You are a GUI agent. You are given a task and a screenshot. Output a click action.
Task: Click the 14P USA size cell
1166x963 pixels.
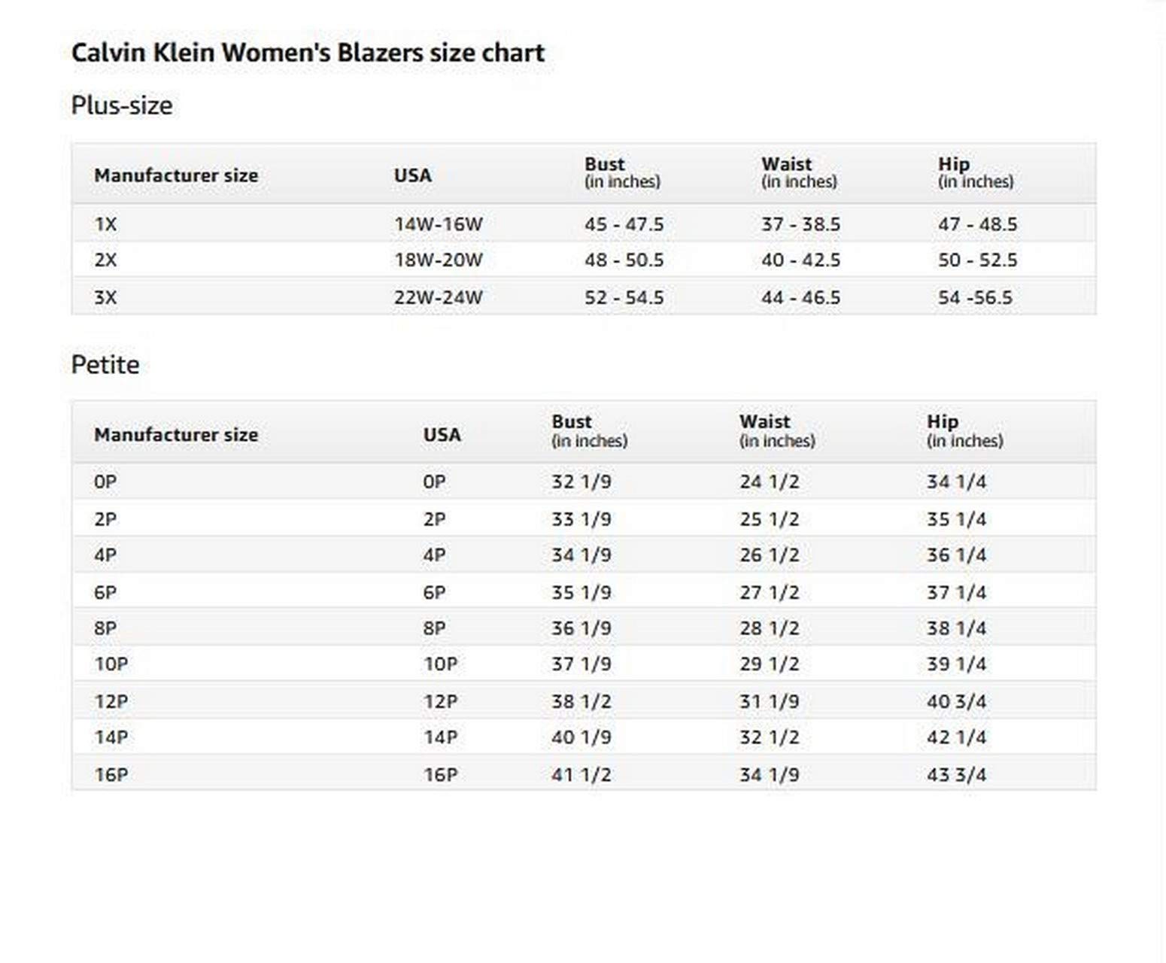pyautogui.click(x=440, y=737)
